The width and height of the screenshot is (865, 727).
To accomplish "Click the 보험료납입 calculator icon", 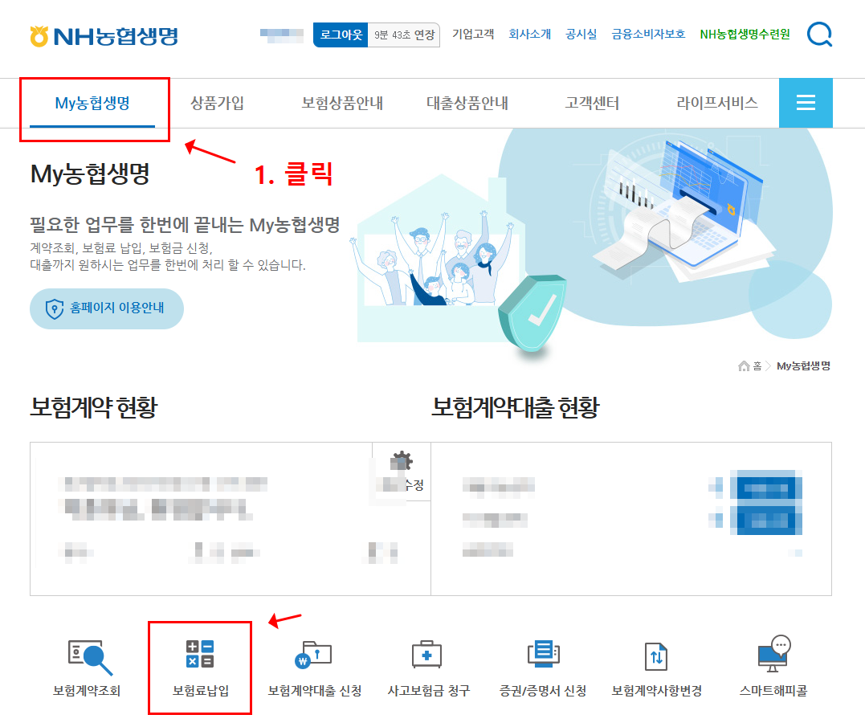I will point(200,654).
